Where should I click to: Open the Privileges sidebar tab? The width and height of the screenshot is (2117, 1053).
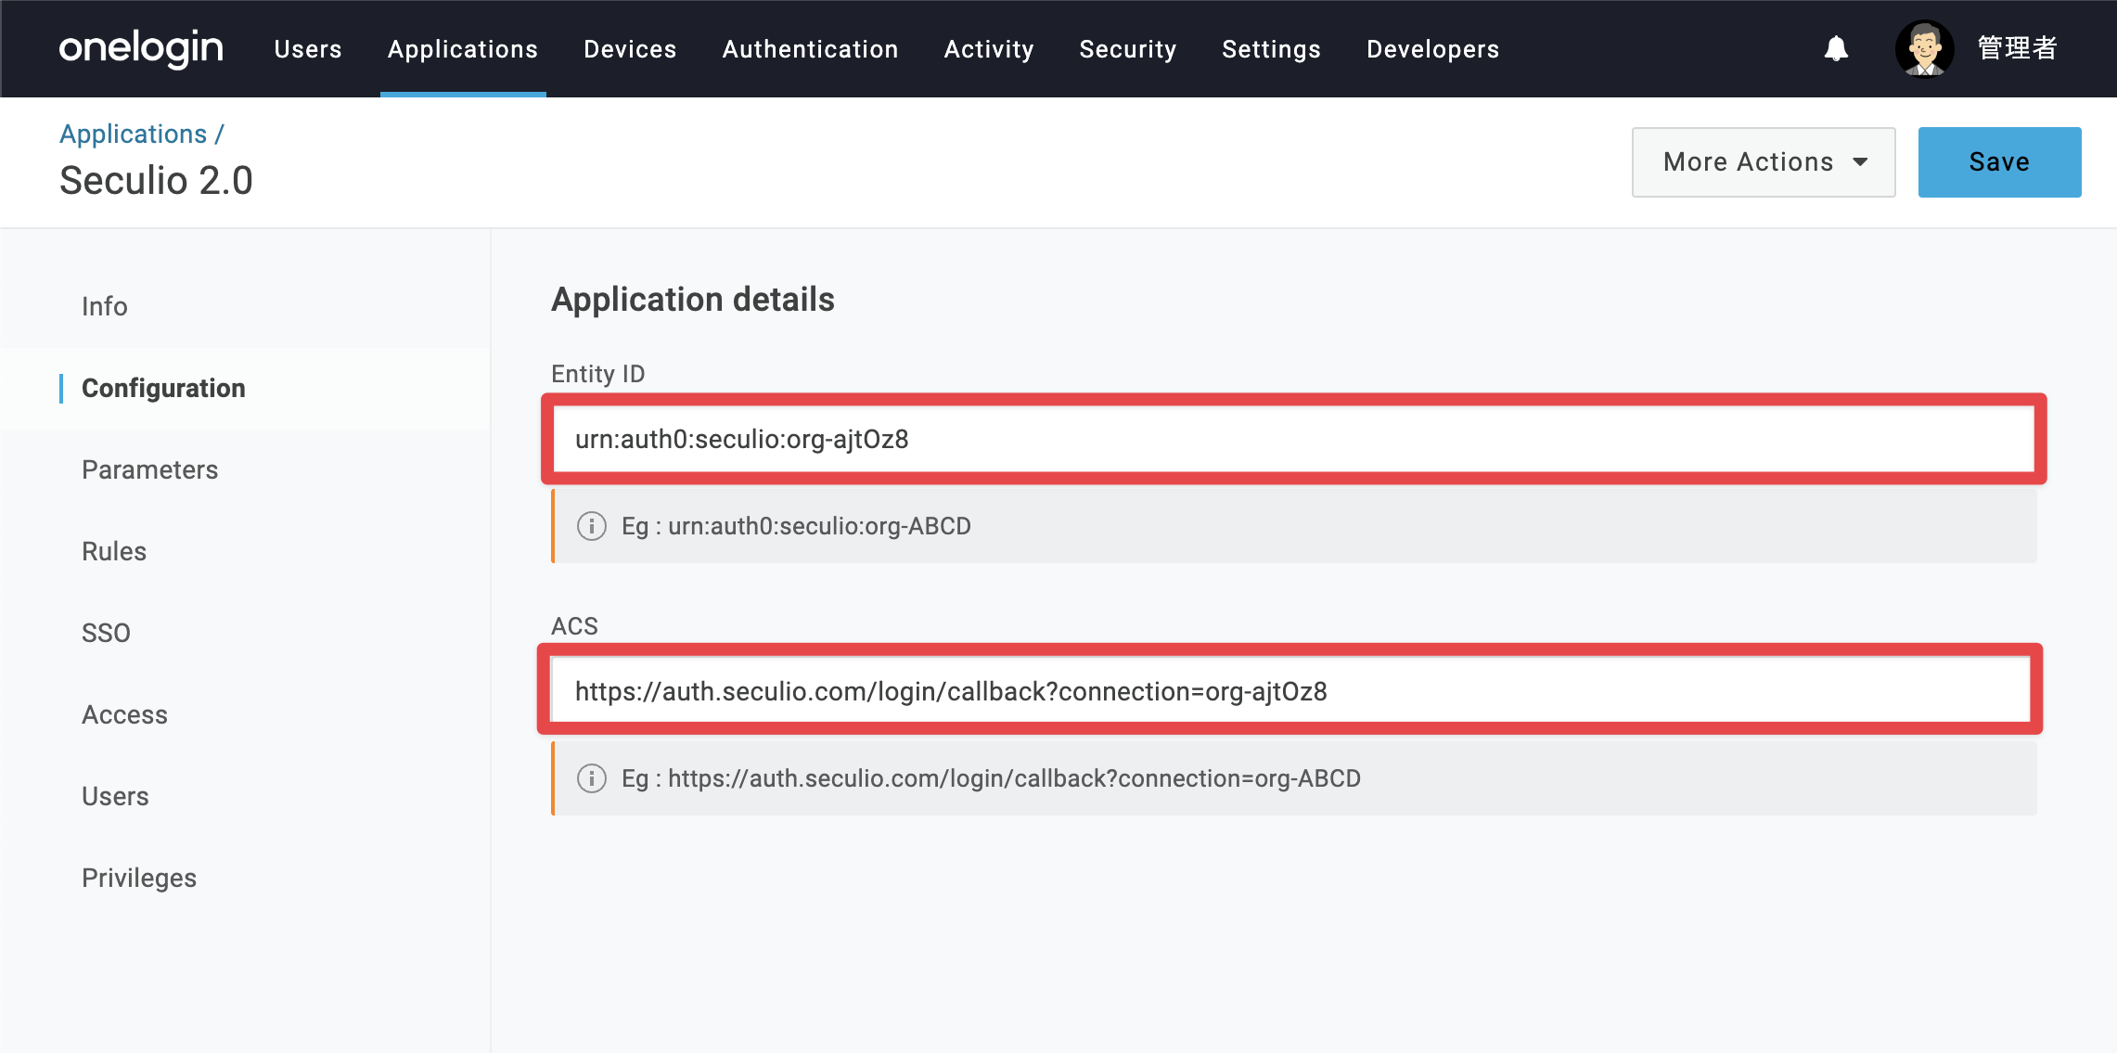pos(139,878)
